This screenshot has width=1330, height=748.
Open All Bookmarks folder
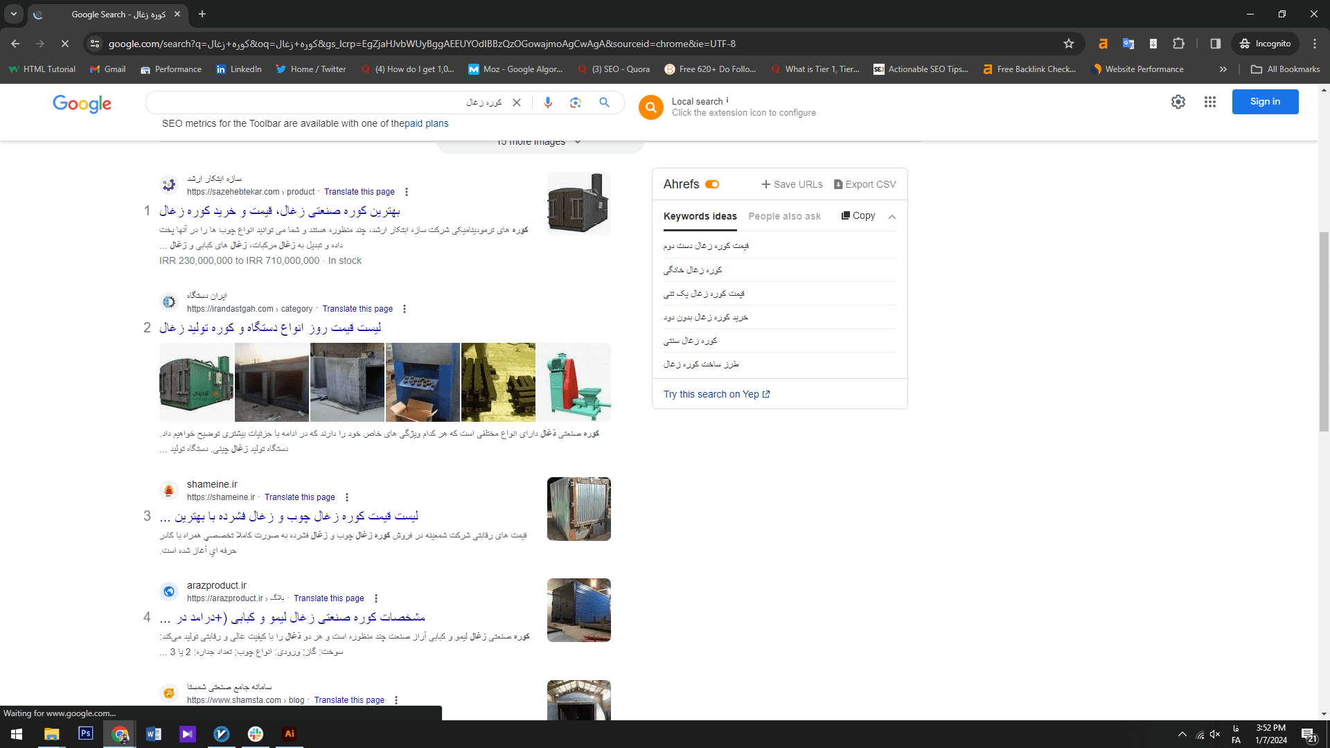(1286, 69)
